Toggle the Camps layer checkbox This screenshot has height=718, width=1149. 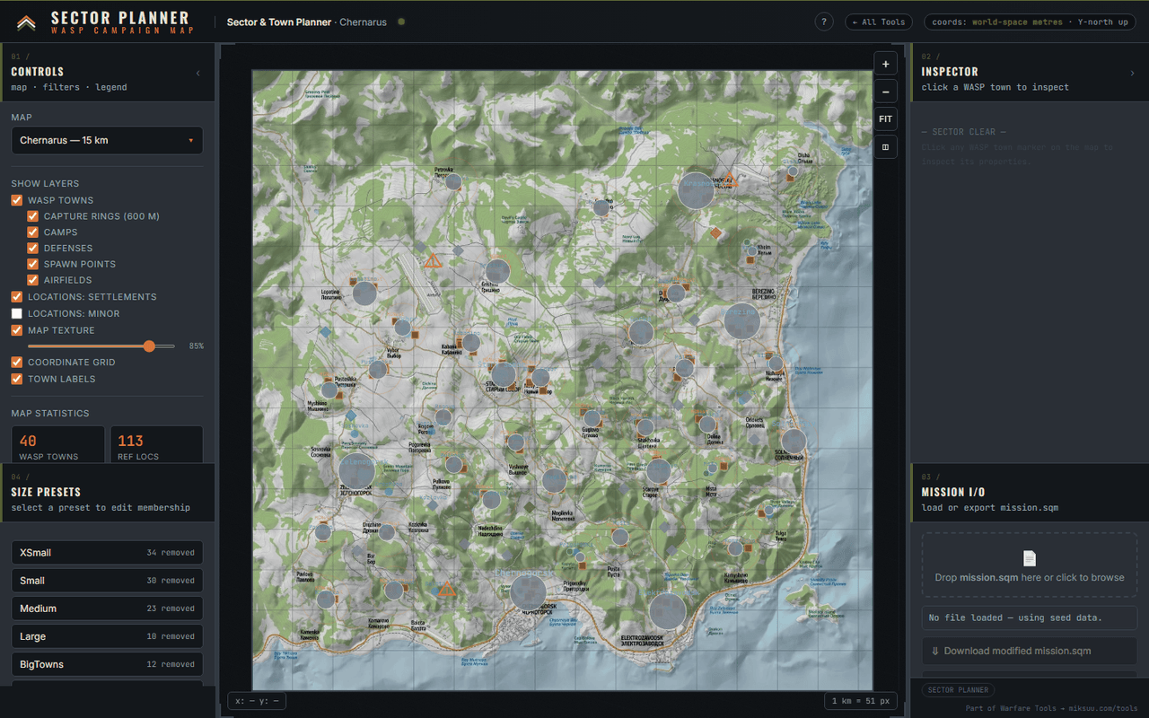tap(32, 232)
